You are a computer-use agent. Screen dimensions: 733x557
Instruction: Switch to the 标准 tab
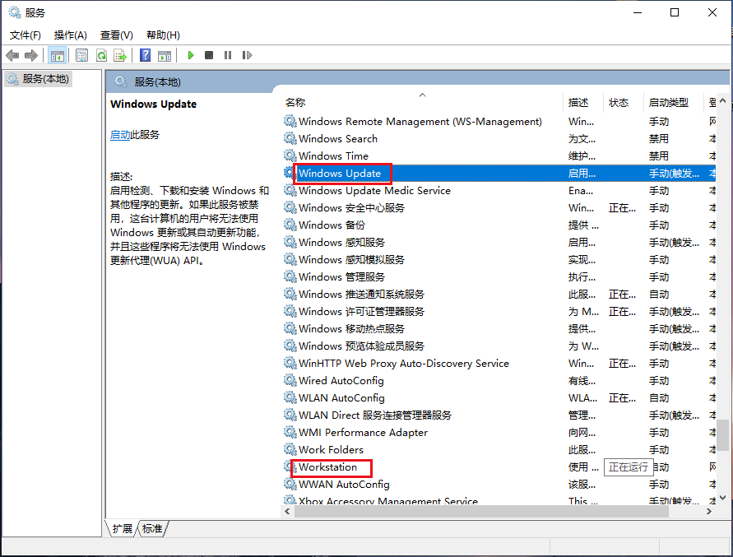coord(152,528)
